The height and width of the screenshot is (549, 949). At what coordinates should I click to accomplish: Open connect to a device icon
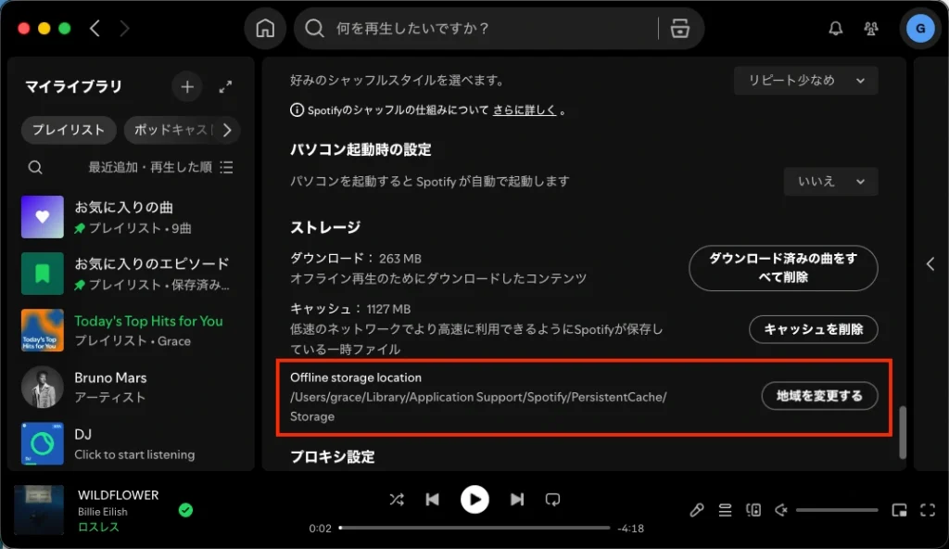753,510
